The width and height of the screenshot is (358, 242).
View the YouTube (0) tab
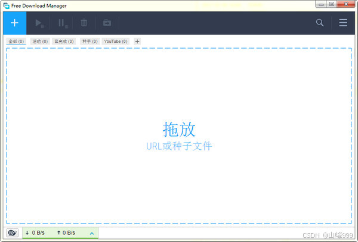(116, 42)
